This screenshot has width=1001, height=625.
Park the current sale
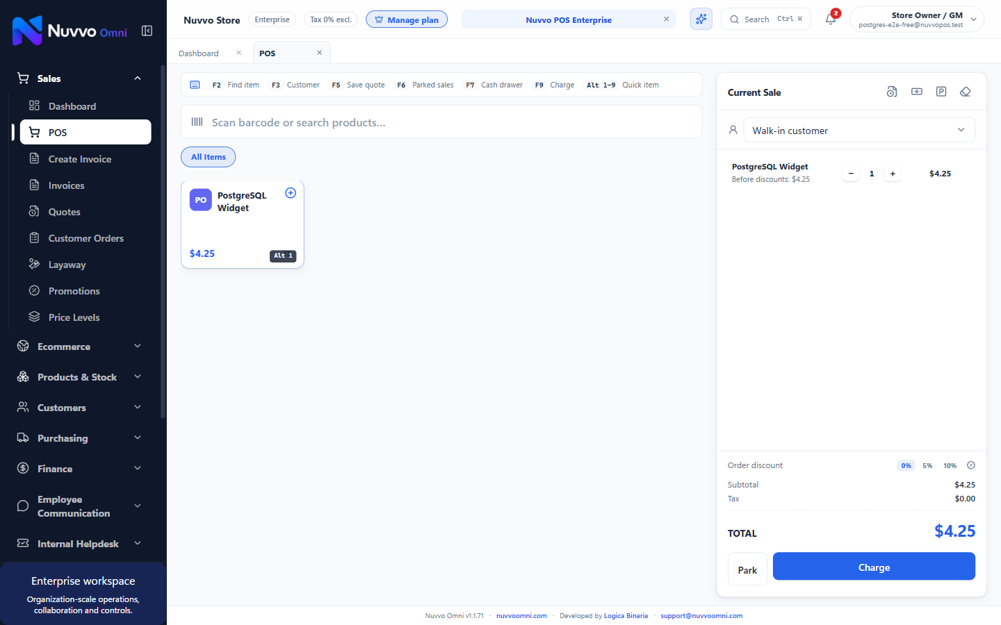coord(747,569)
